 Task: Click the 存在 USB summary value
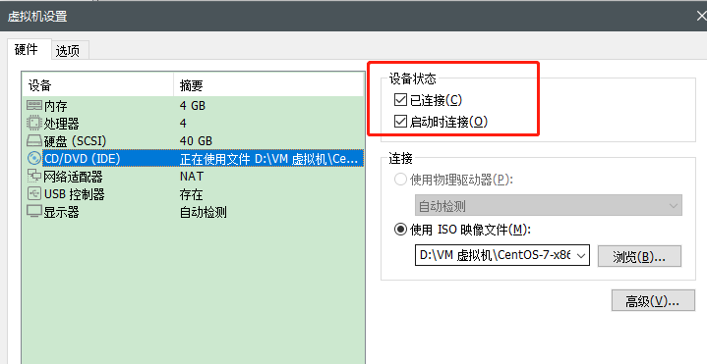coord(191,194)
